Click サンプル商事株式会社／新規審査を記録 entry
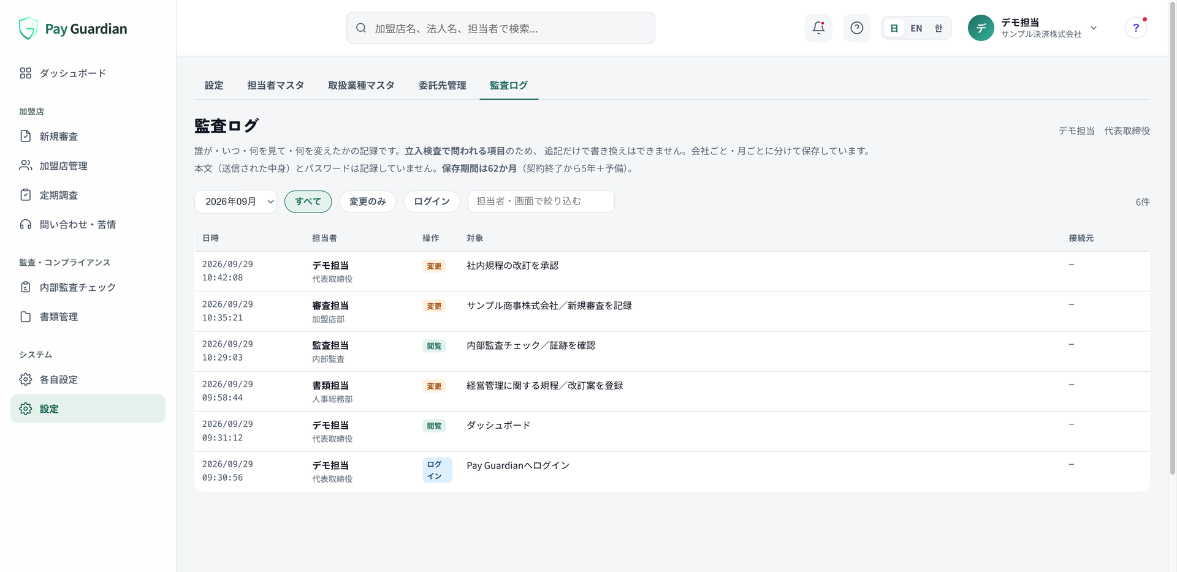1177x572 pixels. click(x=549, y=306)
